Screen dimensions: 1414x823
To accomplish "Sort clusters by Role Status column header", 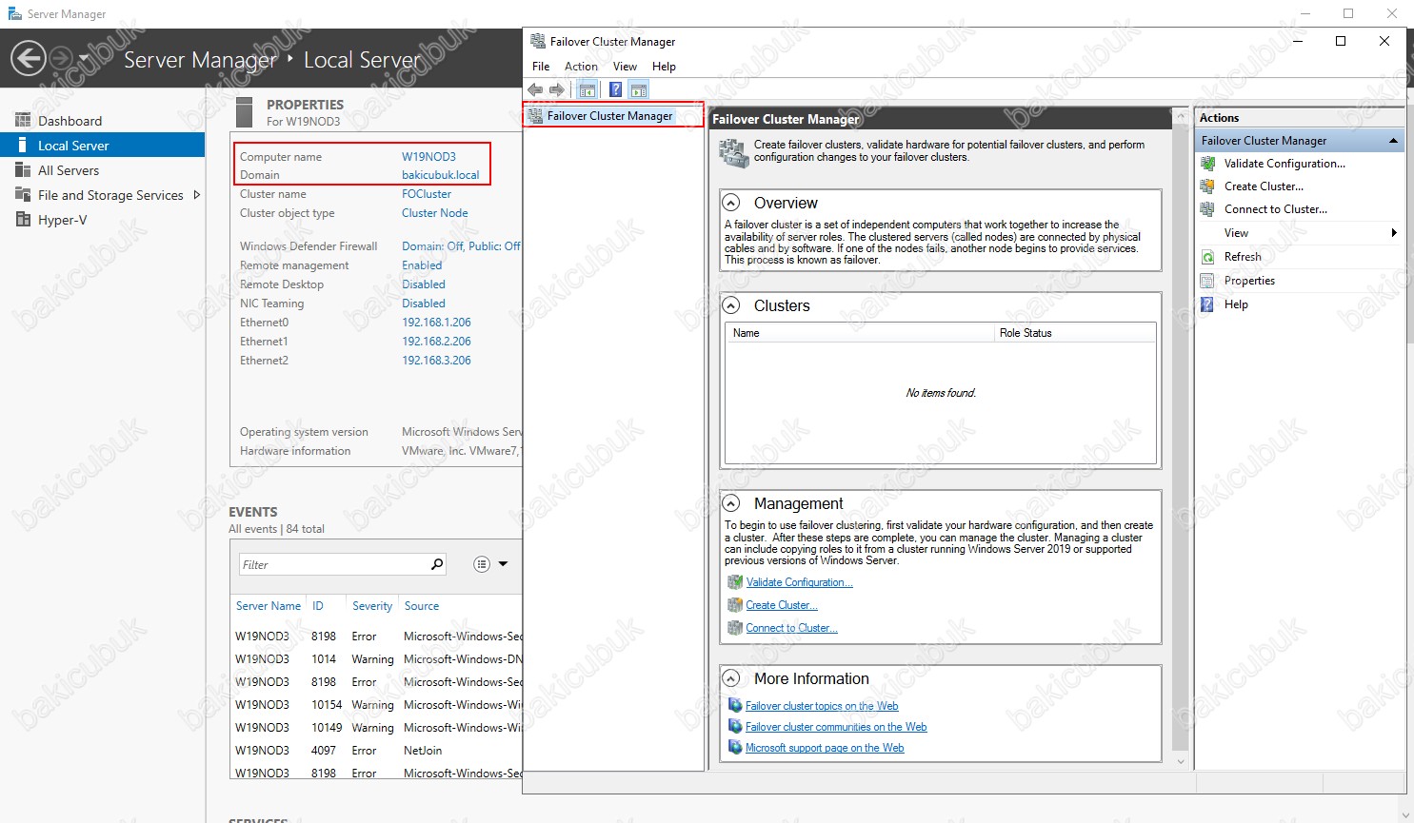I will [1074, 333].
